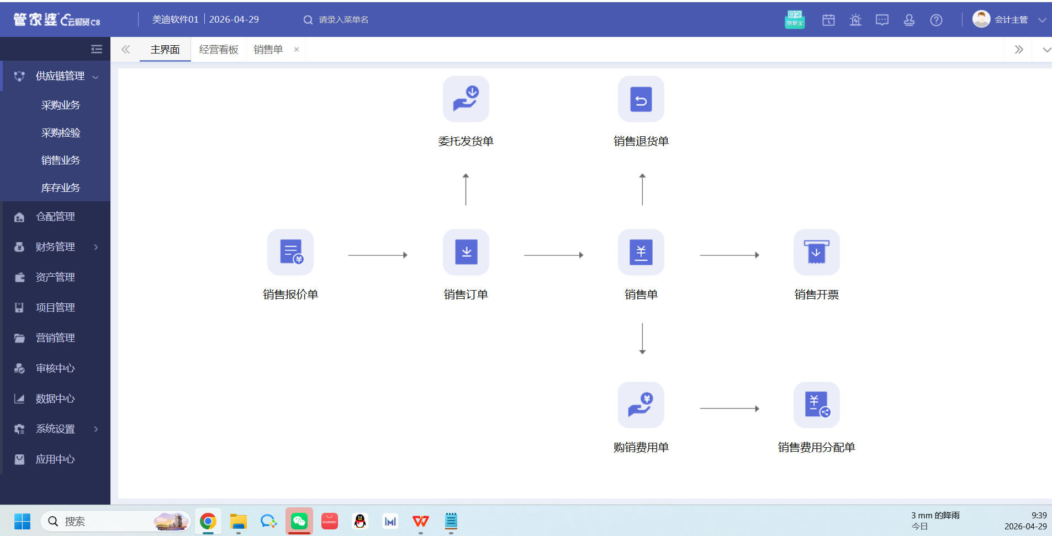Close the 销售单 tab
Viewport: 1052px width, 536px height.
297,50
